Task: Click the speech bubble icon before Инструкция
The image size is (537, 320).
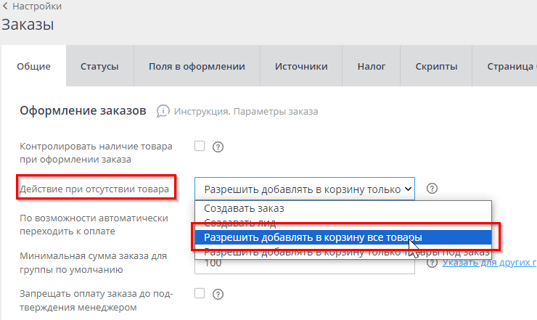Action: 163,111
